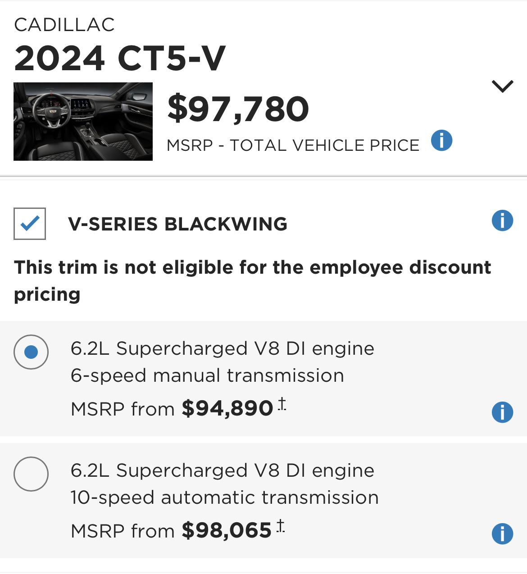Show info for 10-speed automatic transmission option
This screenshot has width=527, height=574.
[x=502, y=534]
